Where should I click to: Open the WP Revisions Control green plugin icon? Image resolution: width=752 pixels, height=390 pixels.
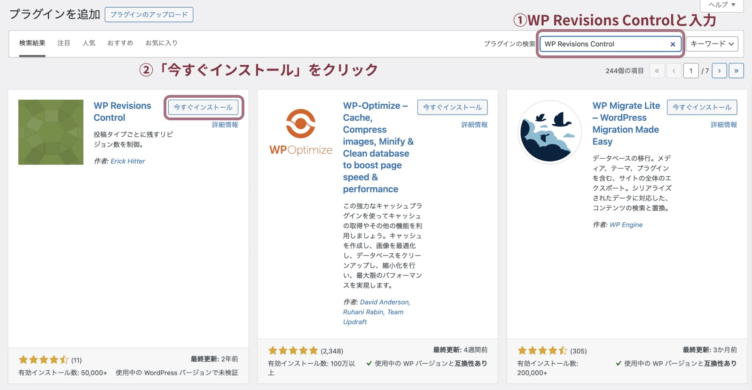51,132
